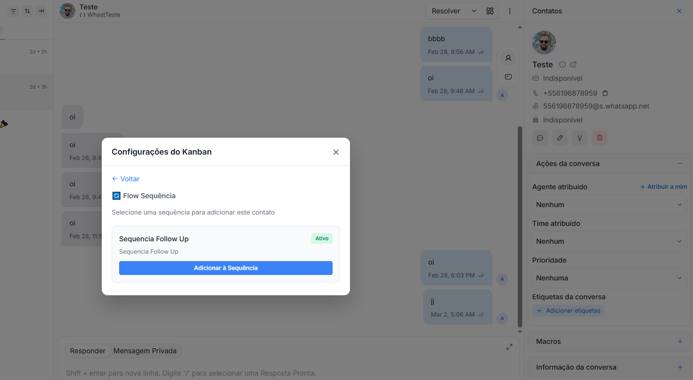Start a new conversation with the chat bubble icon
This screenshot has width=693, height=380.
(x=540, y=137)
